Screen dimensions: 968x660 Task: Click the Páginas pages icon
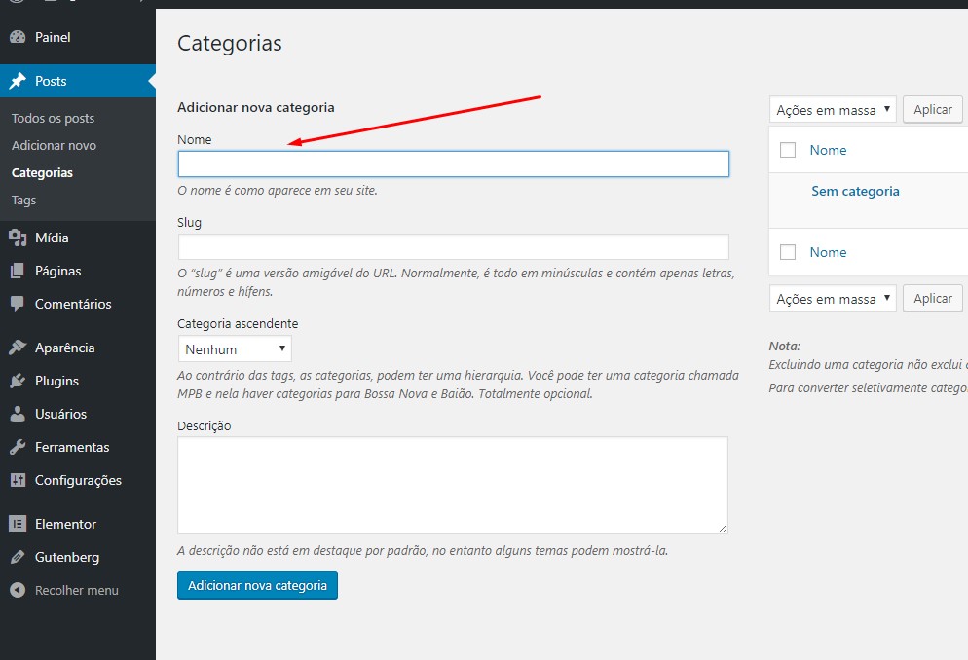18,271
